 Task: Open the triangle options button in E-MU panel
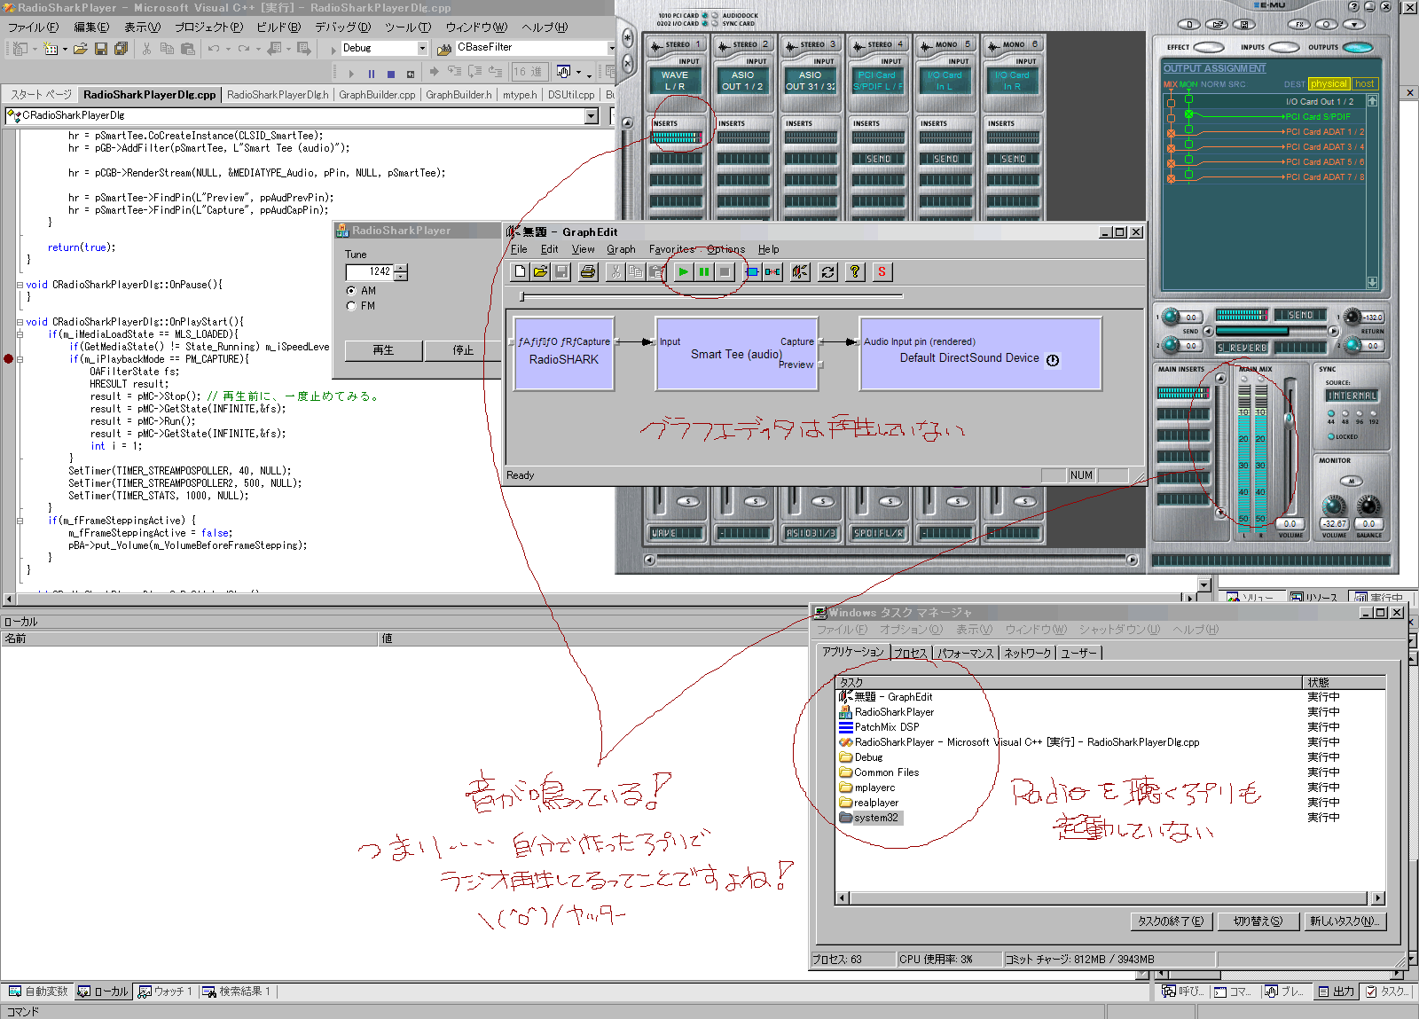(1353, 24)
